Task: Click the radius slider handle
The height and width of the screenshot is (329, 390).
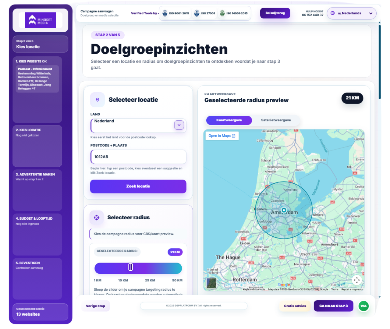Action: 130,267
